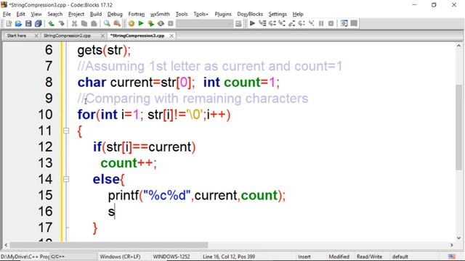
Task: Open the Project menu
Action: tap(76, 14)
